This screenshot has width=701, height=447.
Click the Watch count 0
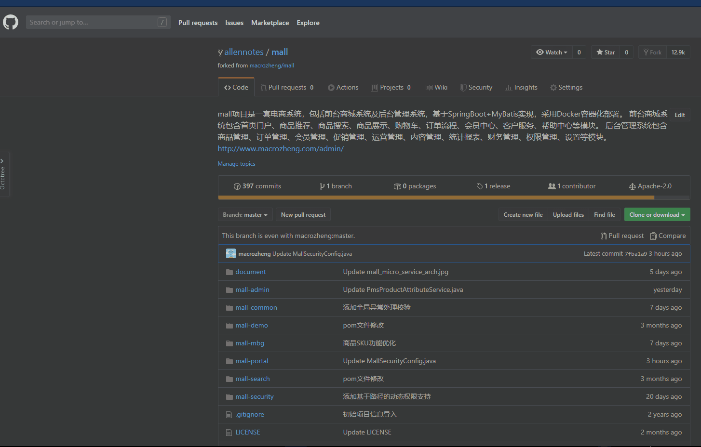579,52
